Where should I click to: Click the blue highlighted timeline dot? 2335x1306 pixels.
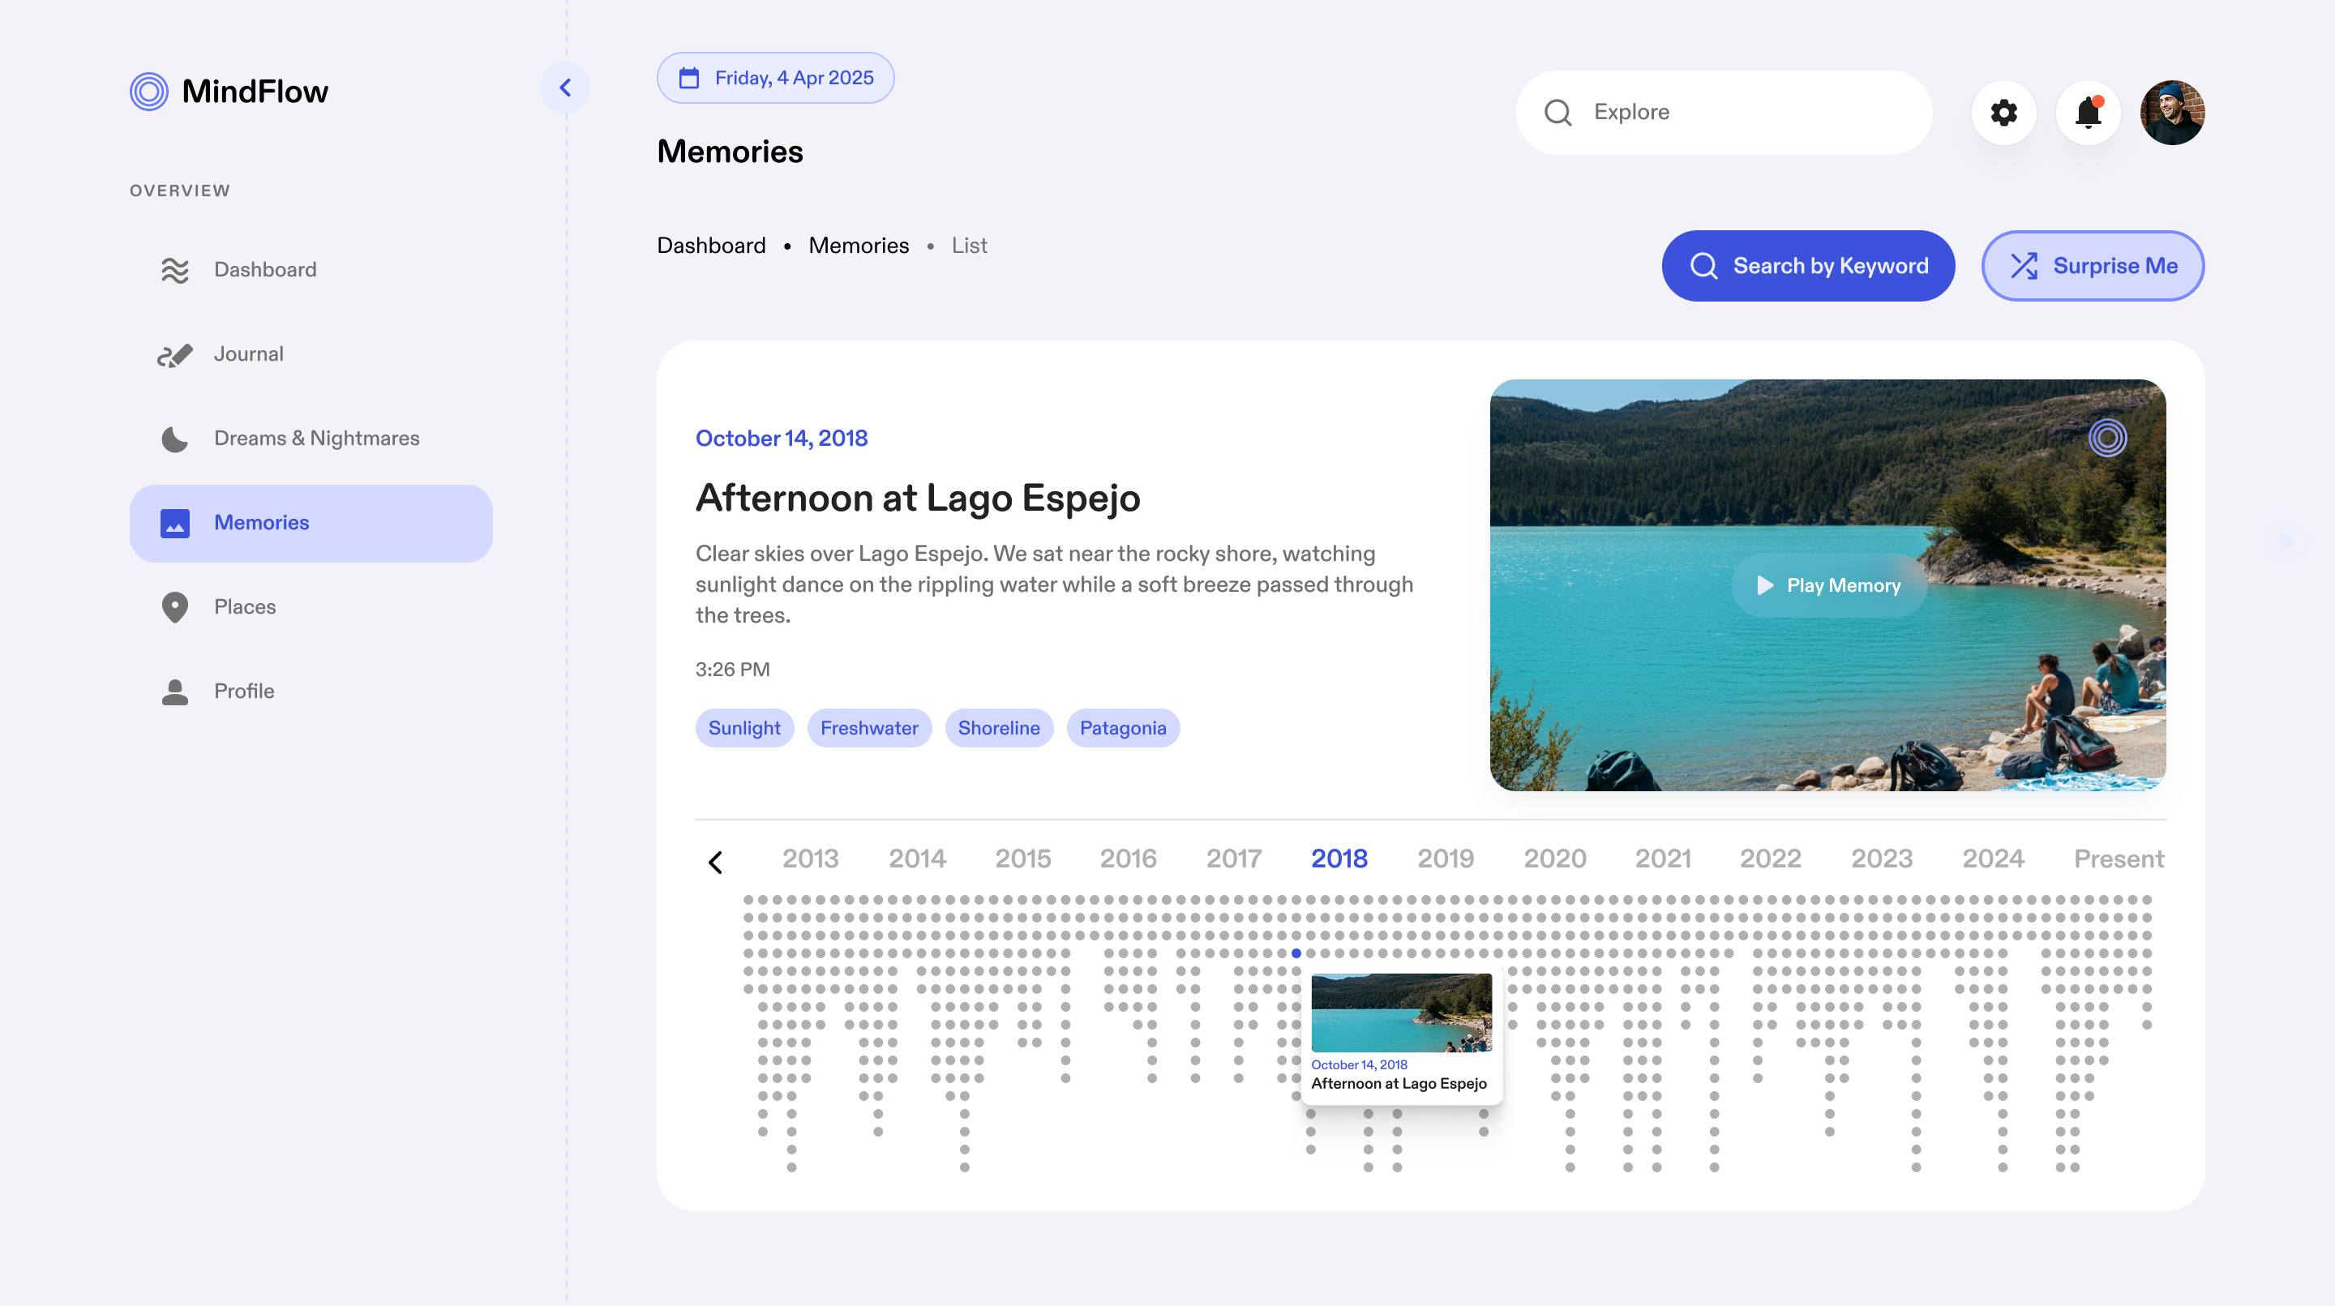[1296, 953]
